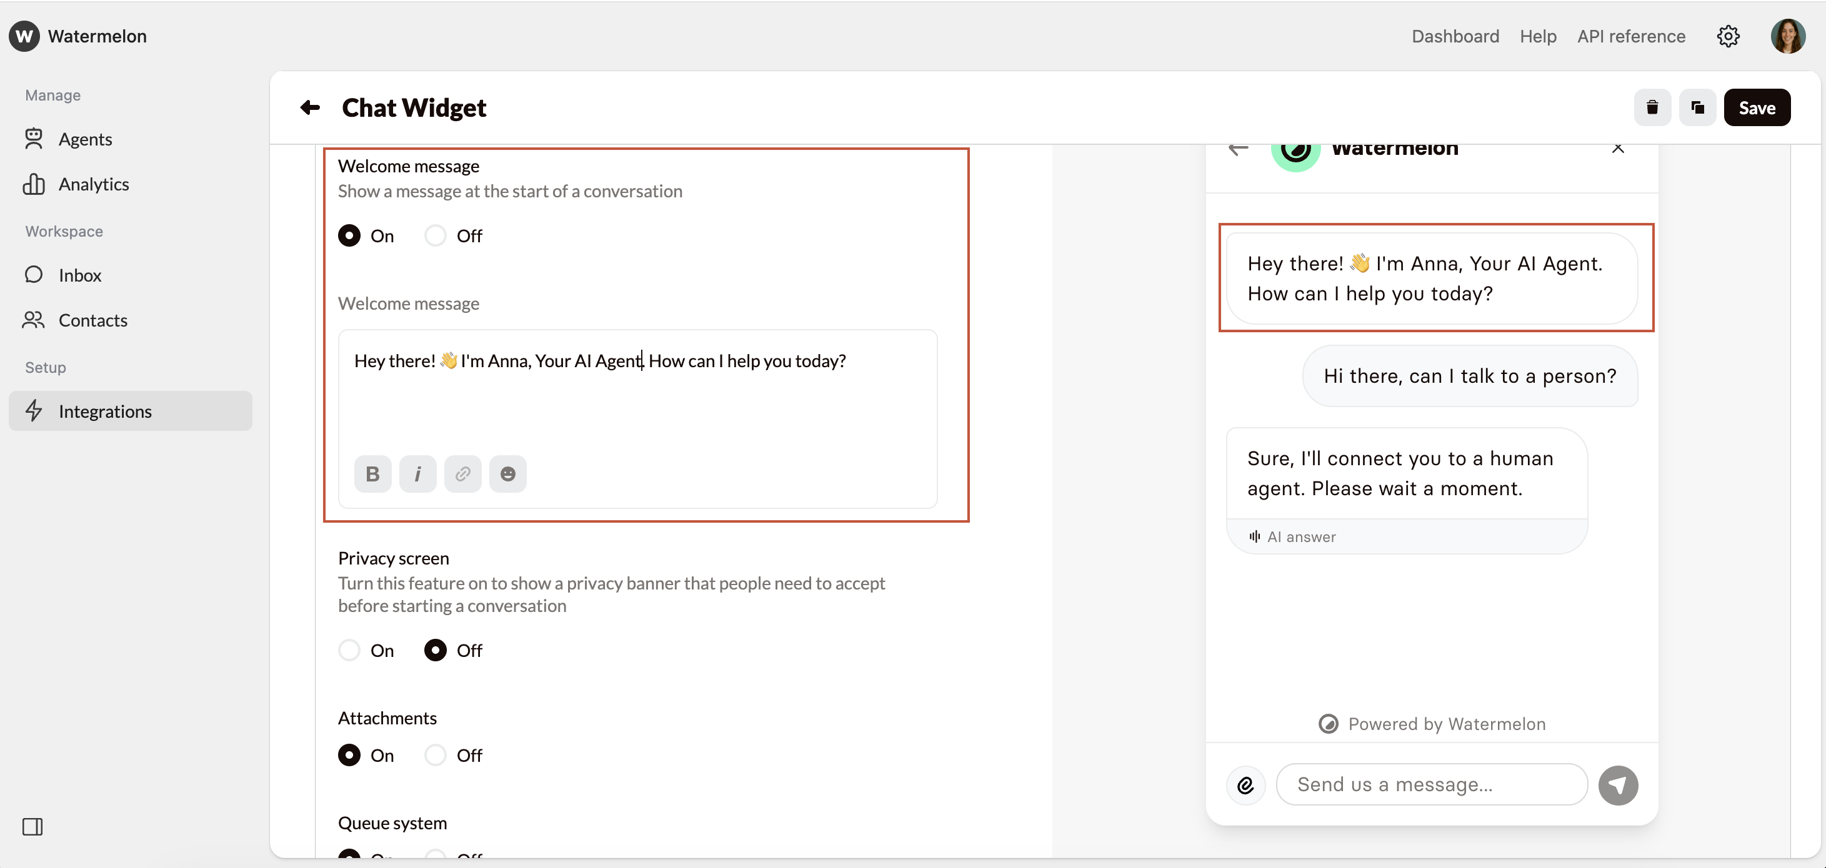Save the chat widget settings
The image size is (1826, 868).
pos(1757,107)
